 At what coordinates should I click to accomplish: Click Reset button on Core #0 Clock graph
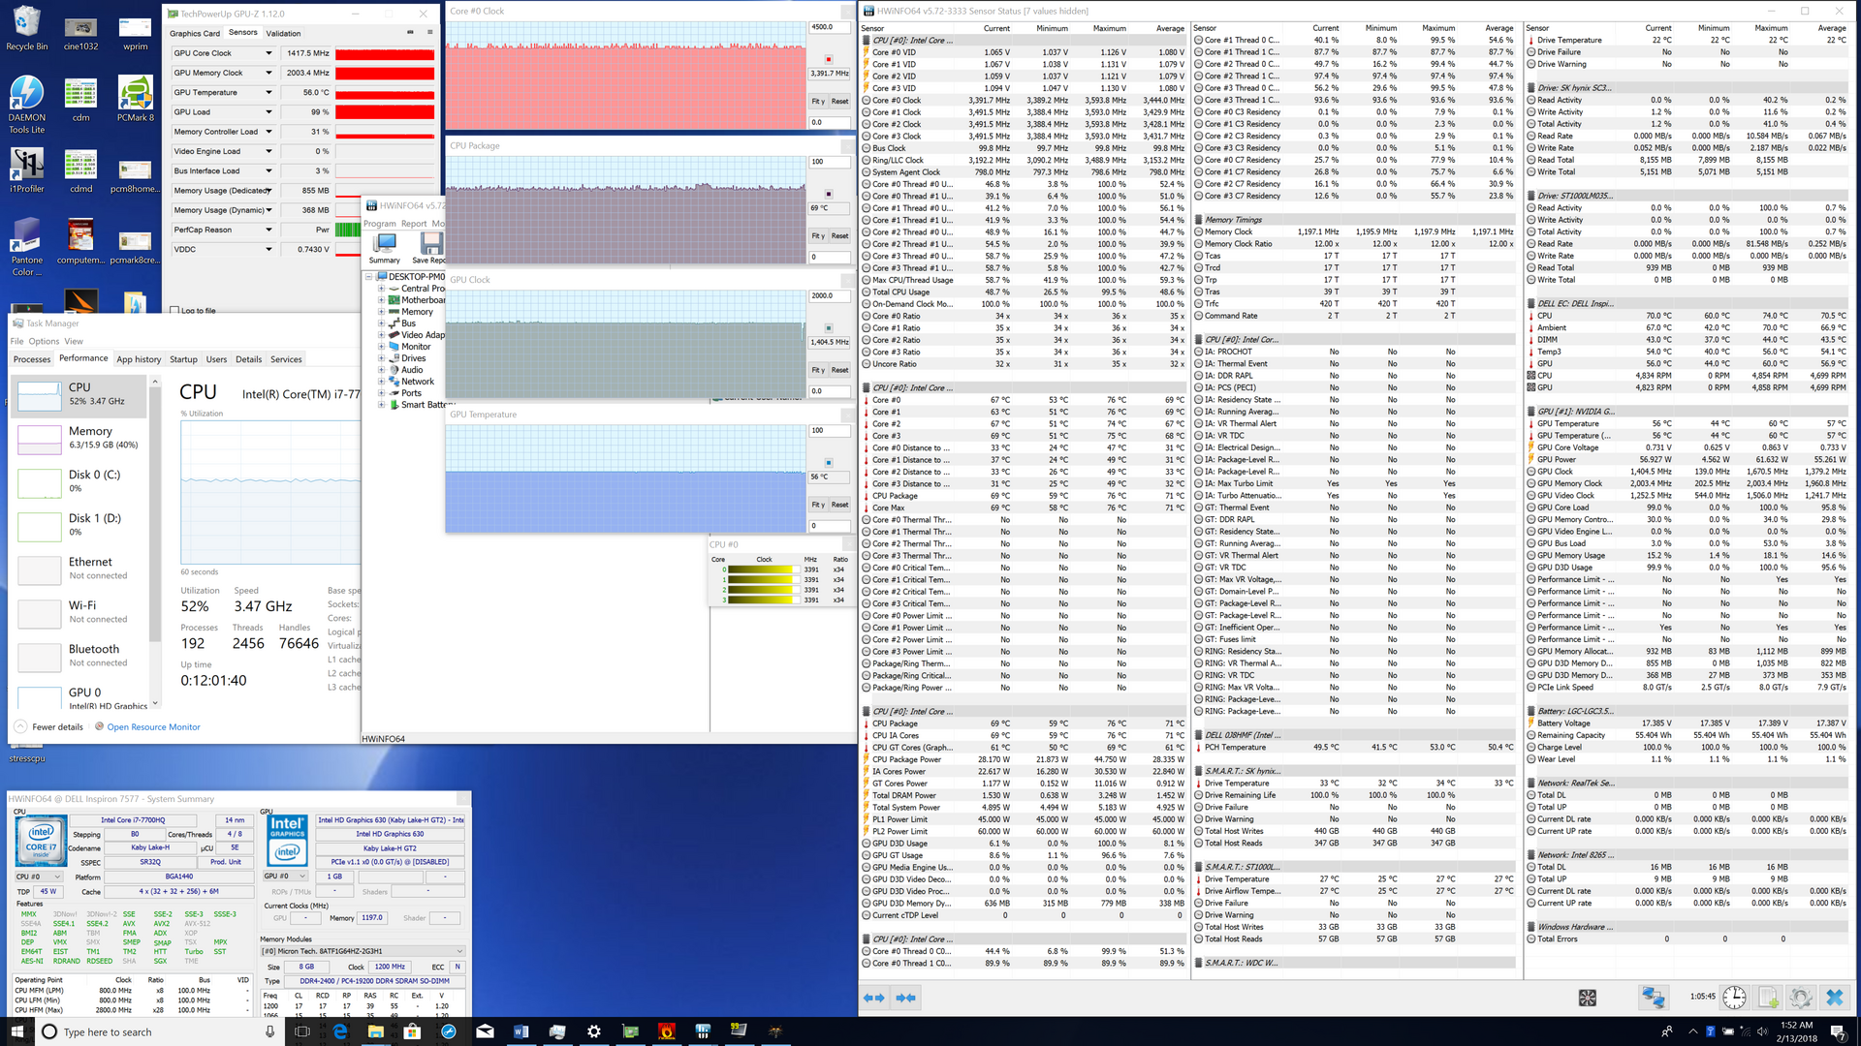pyautogui.click(x=839, y=102)
